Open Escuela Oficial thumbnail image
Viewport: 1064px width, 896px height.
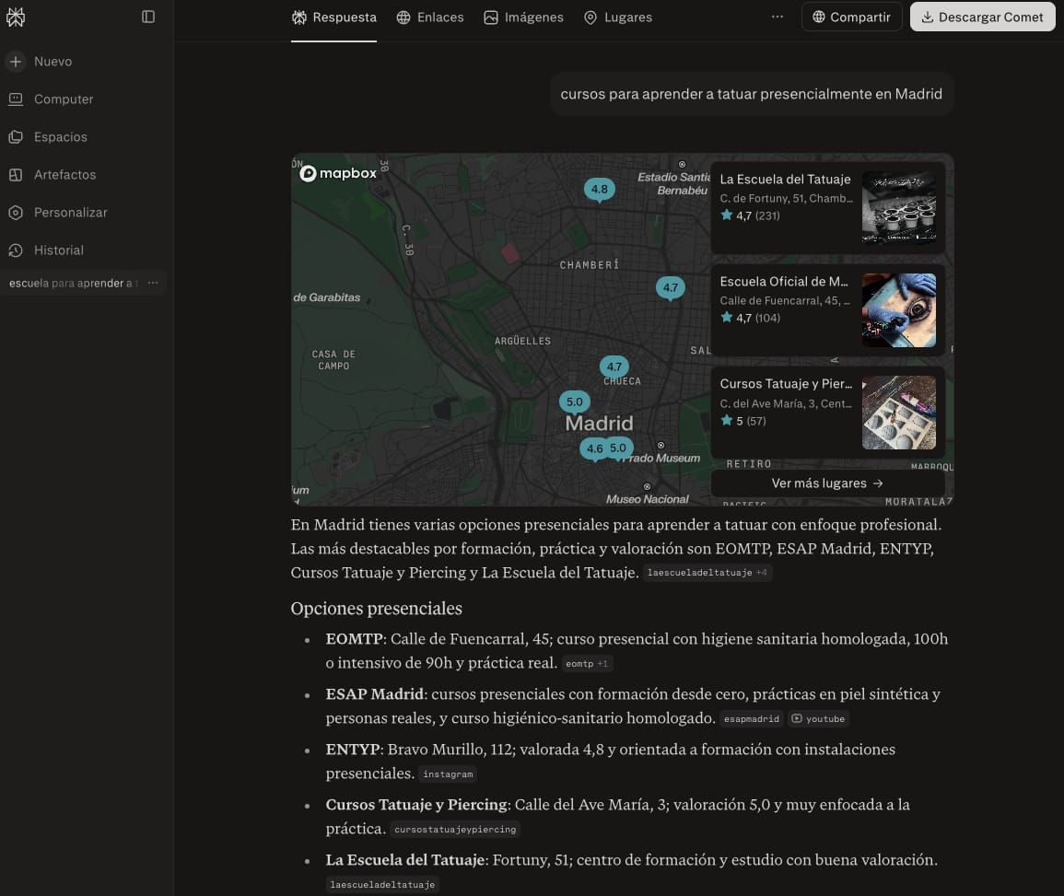click(x=899, y=310)
